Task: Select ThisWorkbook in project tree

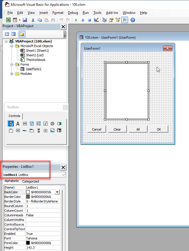Action: [36, 60]
